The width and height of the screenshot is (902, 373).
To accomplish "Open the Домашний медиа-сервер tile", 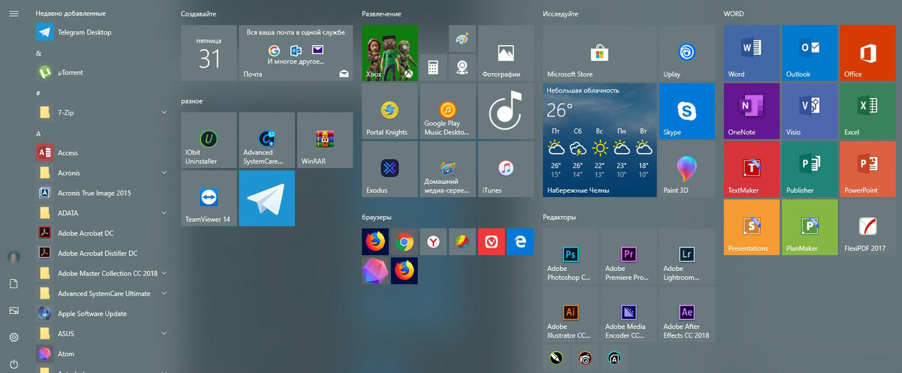I will pyautogui.click(x=448, y=169).
